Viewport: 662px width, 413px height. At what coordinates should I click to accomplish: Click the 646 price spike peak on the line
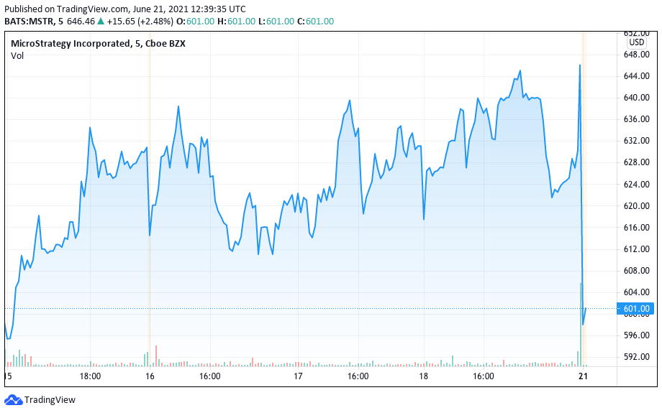click(580, 65)
